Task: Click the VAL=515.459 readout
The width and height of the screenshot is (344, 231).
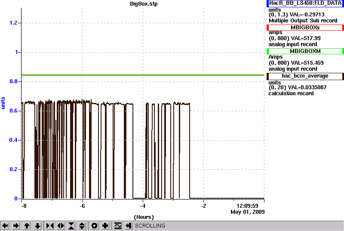Action: tap(307, 63)
